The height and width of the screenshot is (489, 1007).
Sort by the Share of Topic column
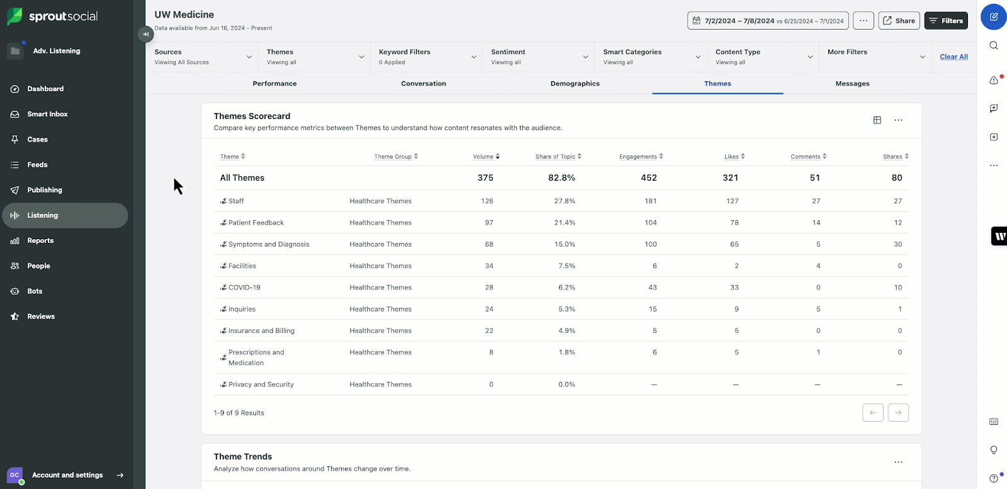[558, 156]
